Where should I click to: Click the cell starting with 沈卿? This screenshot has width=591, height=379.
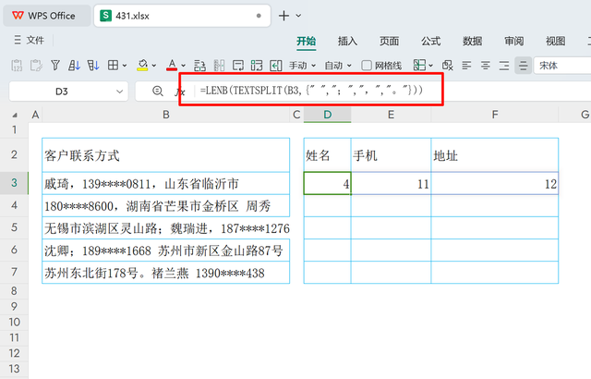coord(166,250)
